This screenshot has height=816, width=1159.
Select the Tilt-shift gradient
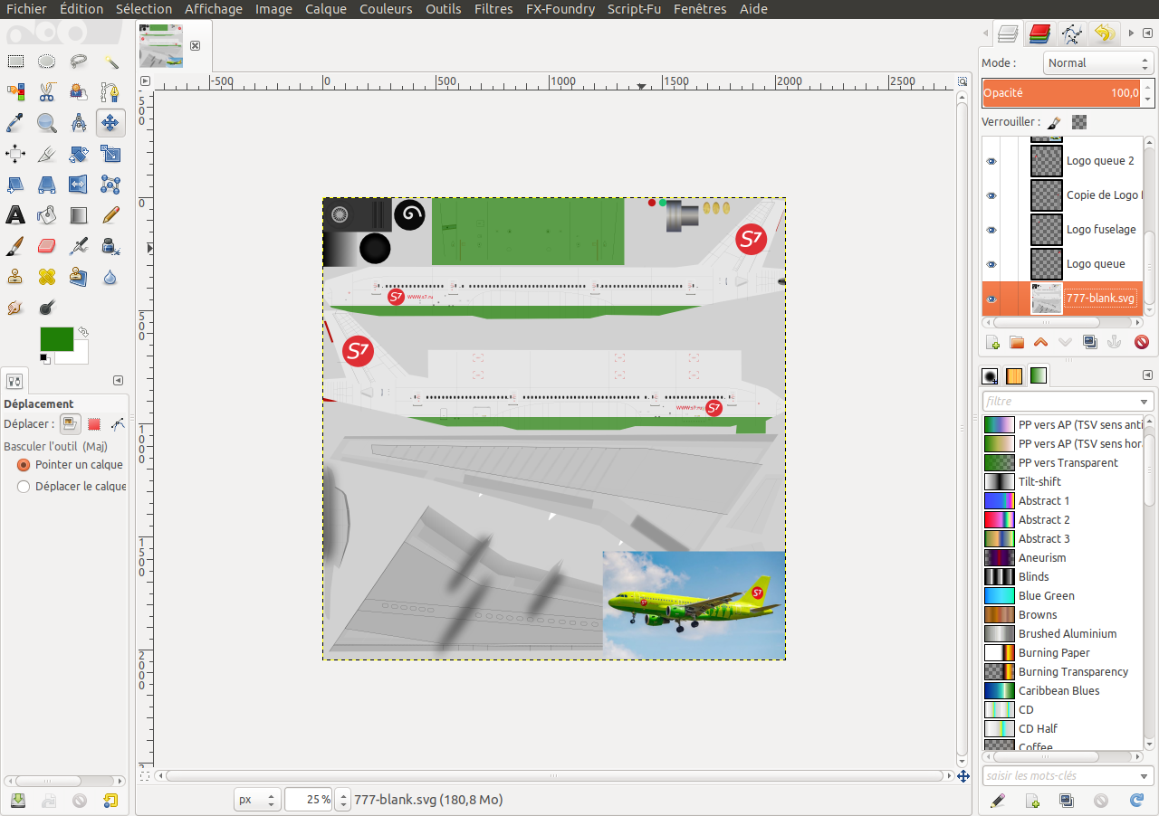coord(1039,482)
